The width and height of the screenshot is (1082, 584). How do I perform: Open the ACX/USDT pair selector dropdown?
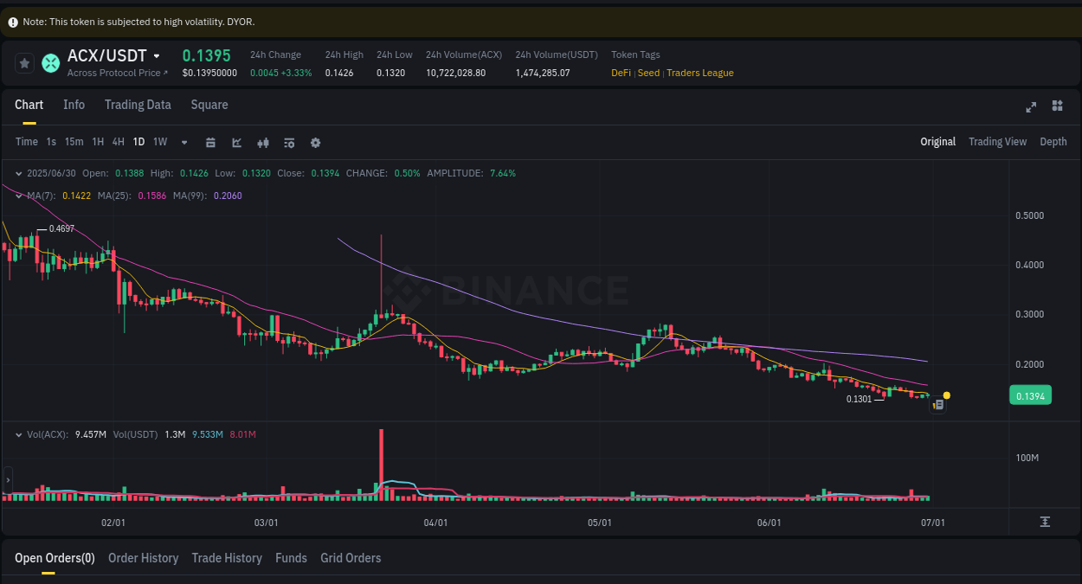156,55
